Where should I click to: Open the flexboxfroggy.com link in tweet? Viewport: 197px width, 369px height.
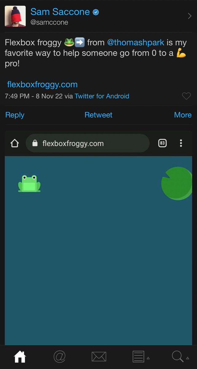[x=42, y=84]
